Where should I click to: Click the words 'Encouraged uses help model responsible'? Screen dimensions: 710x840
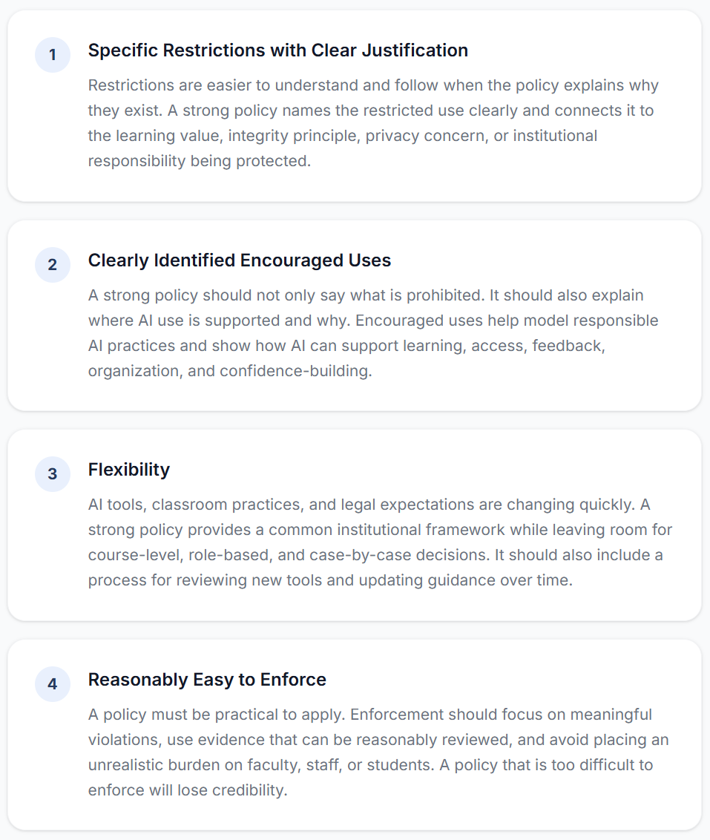tap(507, 321)
